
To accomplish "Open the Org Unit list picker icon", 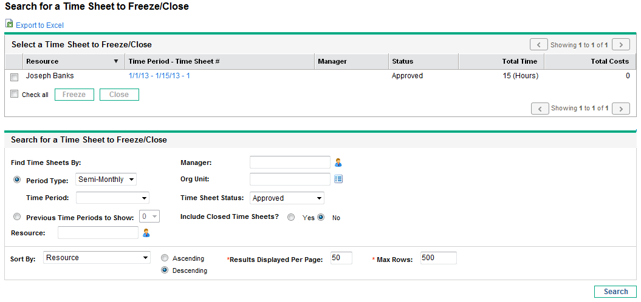I will tap(338, 179).
